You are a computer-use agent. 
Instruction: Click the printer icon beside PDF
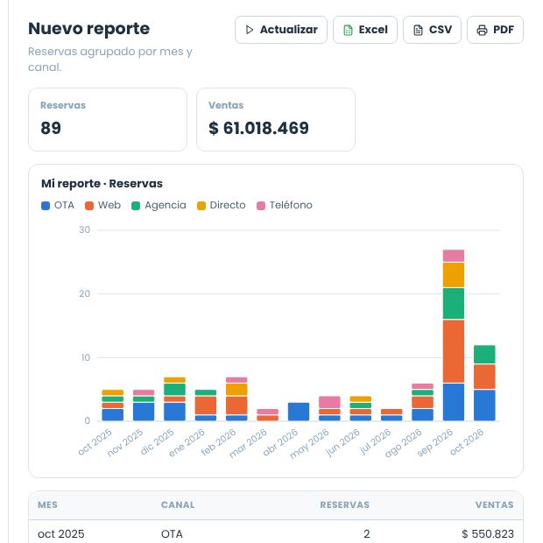[482, 30]
